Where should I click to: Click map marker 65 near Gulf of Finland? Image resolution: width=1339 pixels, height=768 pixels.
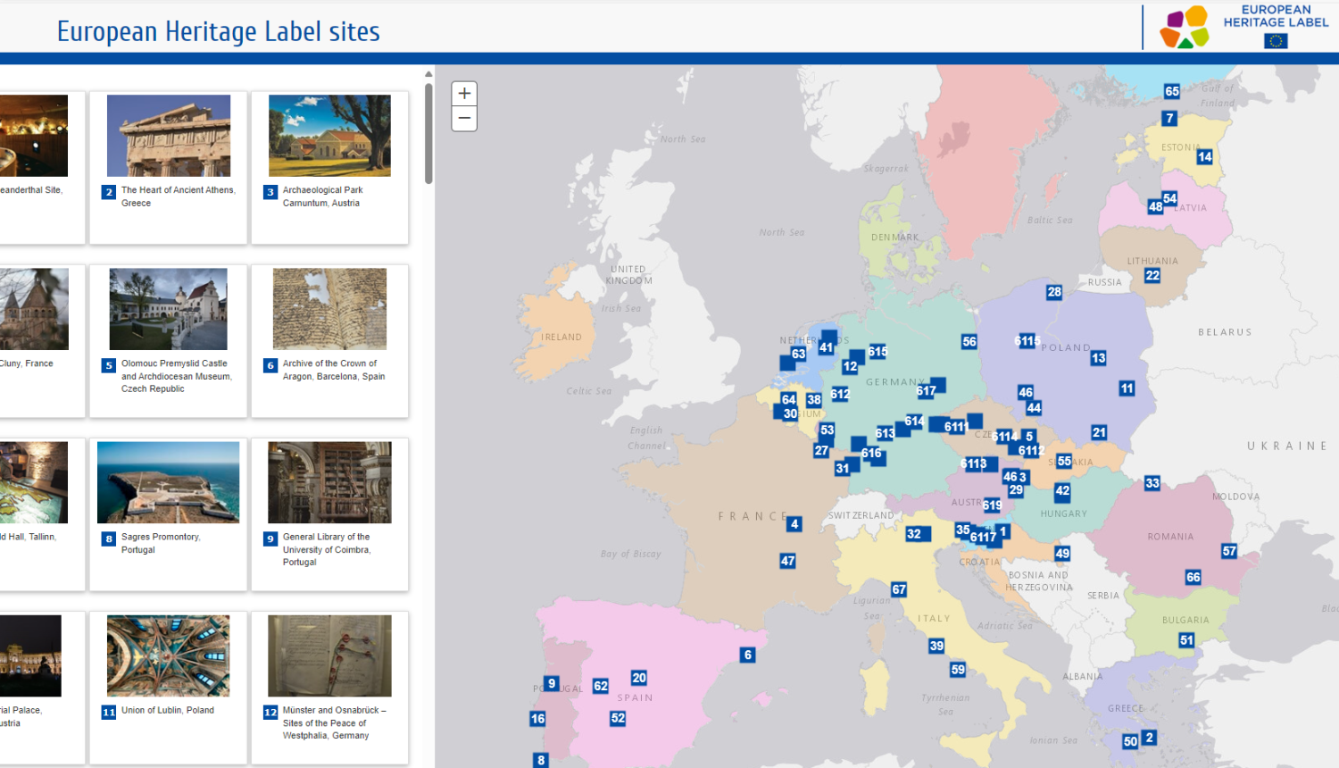point(1172,91)
